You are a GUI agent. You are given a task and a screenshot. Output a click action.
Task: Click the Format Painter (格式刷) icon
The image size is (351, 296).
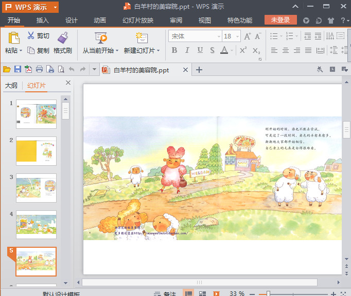pyautogui.click(x=63, y=37)
